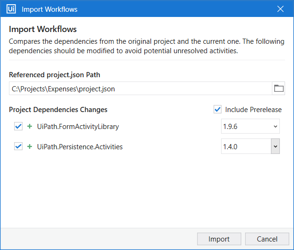Click the Import Workflows heading in dialog body

[x=43, y=29]
